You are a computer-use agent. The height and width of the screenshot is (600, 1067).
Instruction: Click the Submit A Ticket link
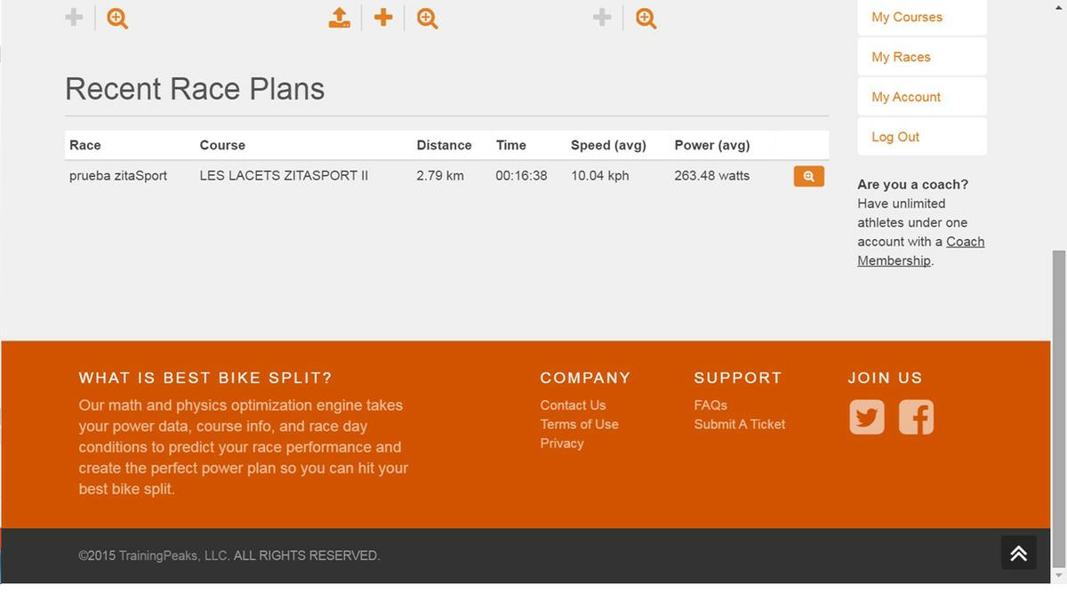pyautogui.click(x=739, y=424)
